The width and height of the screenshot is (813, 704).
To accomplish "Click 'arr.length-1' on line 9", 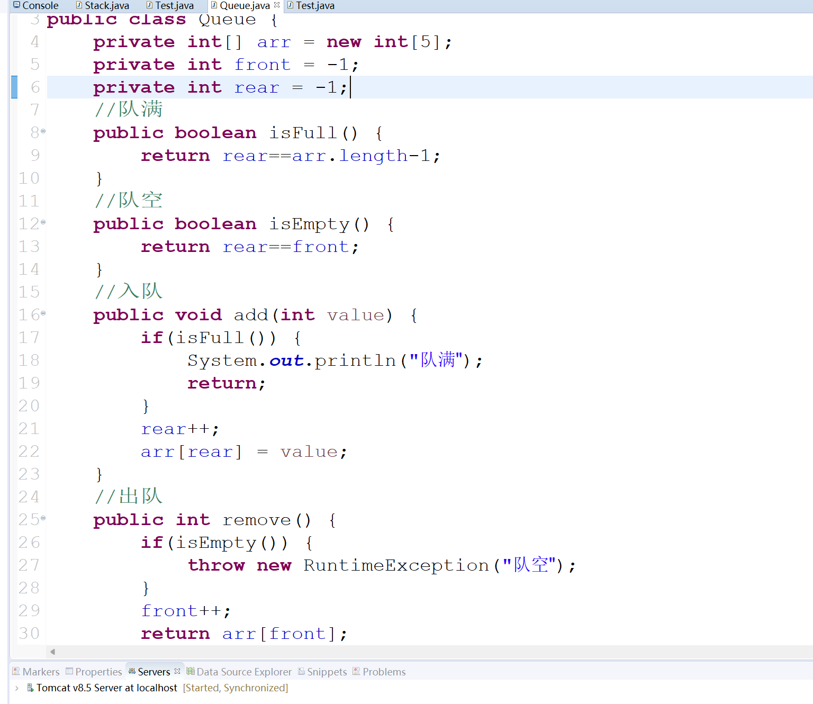I will 361,156.
